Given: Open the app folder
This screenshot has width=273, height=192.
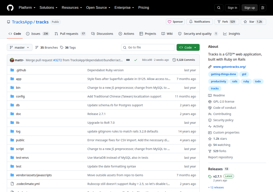Looking at the screenshot, I should [x=19, y=79].
